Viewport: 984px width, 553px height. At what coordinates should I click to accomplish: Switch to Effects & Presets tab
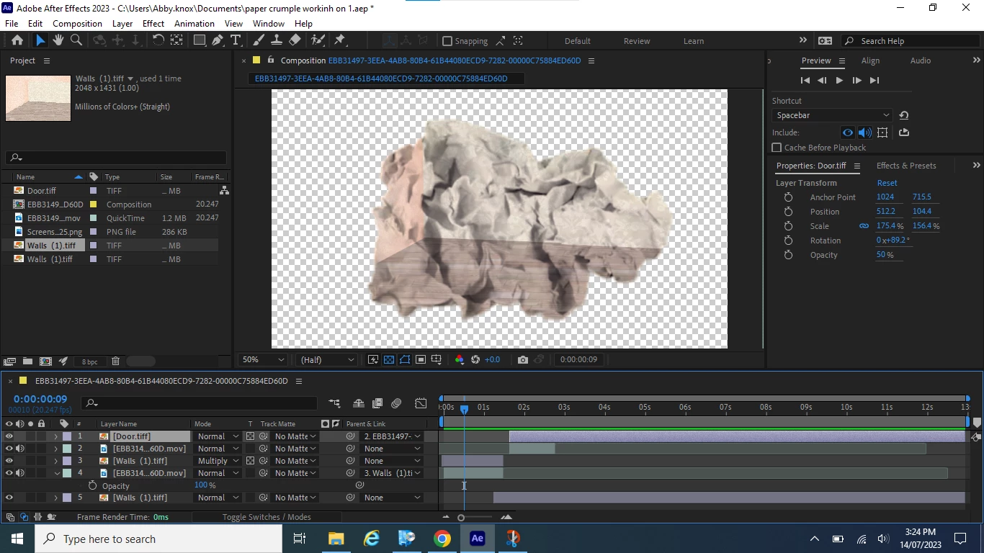click(905, 166)
